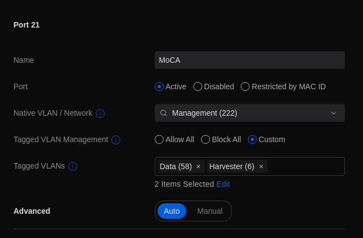
Task: Click the info icon beside Native VLAN / Network
Action: pyautogui.click(x=100, y=113)
